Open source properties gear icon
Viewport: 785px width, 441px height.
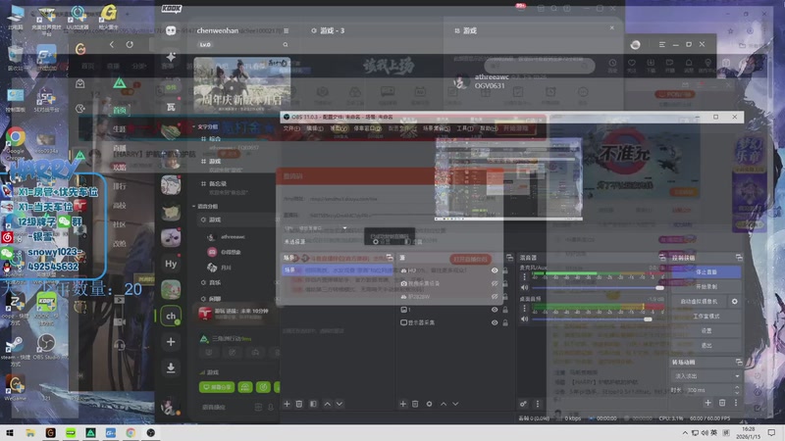click(429, 404)
